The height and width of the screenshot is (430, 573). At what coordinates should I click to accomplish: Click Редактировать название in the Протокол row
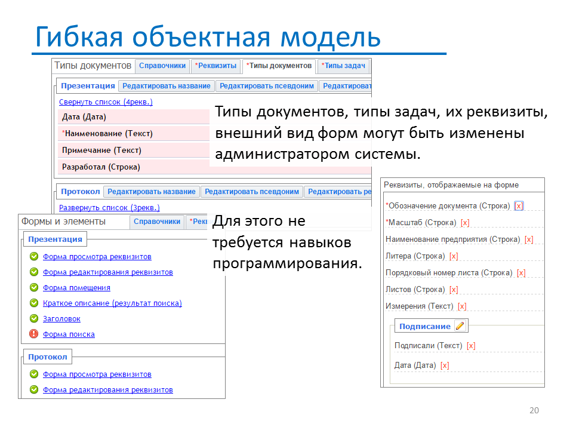(151, 192)
